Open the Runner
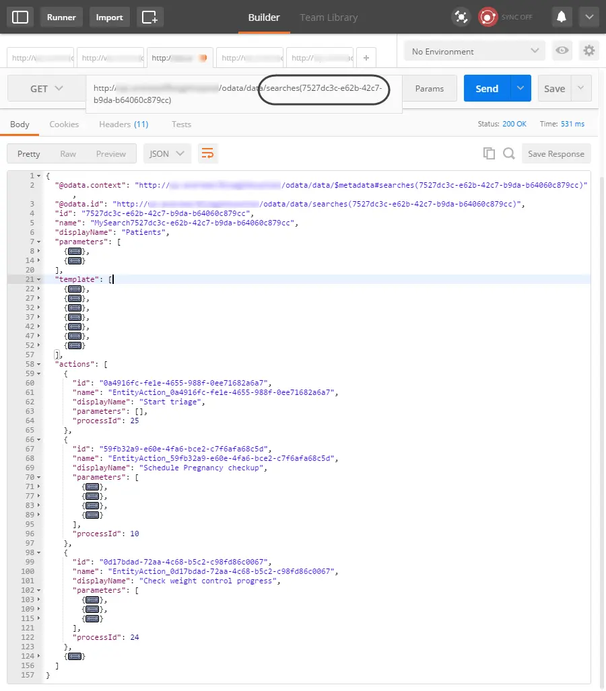This screenshot has height=691, width=606. (61, 17)
